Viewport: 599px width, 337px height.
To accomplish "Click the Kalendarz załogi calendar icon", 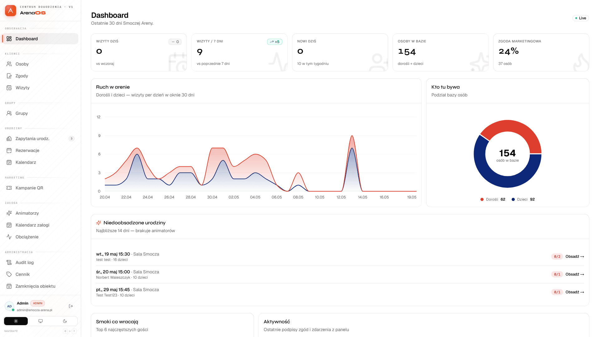I will pyautogui.click(x=9, y=225).
